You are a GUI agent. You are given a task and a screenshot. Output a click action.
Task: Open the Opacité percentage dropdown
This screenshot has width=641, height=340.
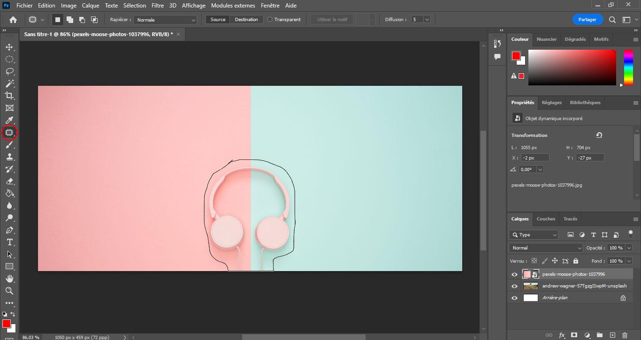(629, 248)
